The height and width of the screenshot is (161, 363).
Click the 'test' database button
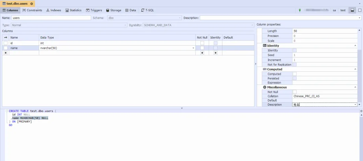343,10
